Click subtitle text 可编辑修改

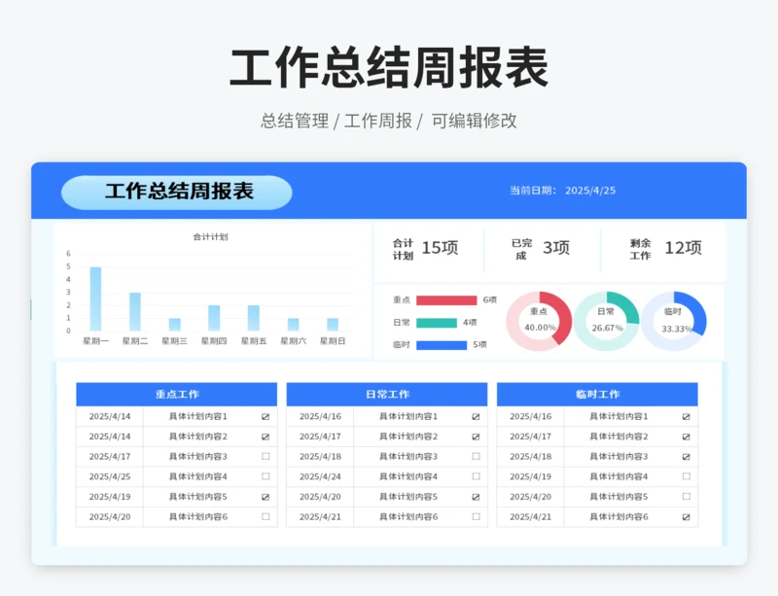[474, 121]
